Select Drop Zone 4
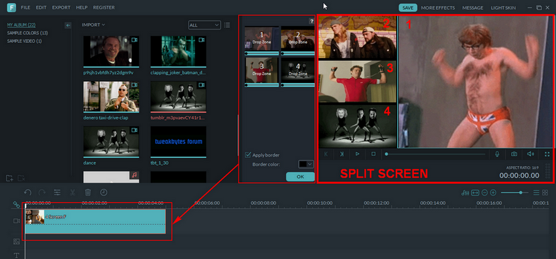 298,70
